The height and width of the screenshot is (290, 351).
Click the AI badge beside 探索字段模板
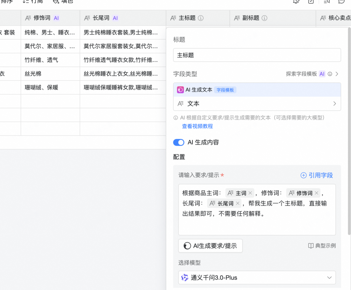point(322,74)
